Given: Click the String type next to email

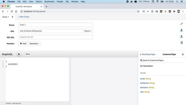Looking at the screenshot, I should pyautogui.click(x=148, y=79).
